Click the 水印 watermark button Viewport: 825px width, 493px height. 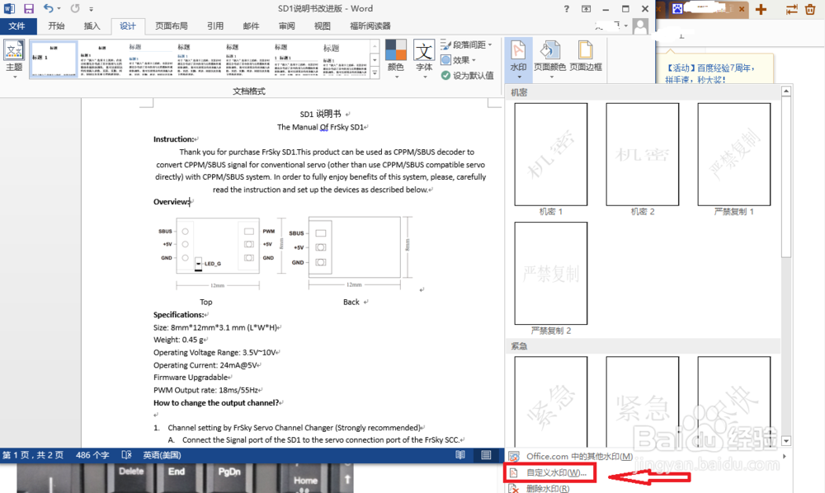(518, 59)
